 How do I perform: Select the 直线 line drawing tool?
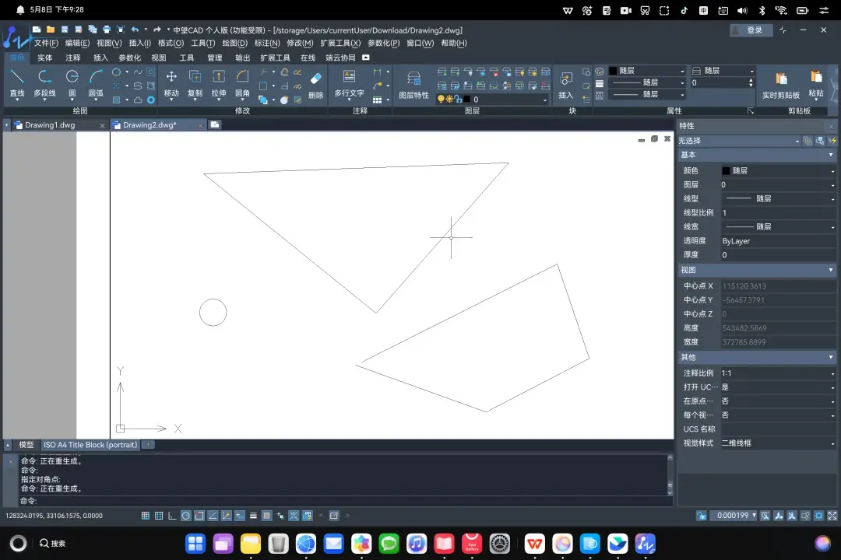pos(17,83)
